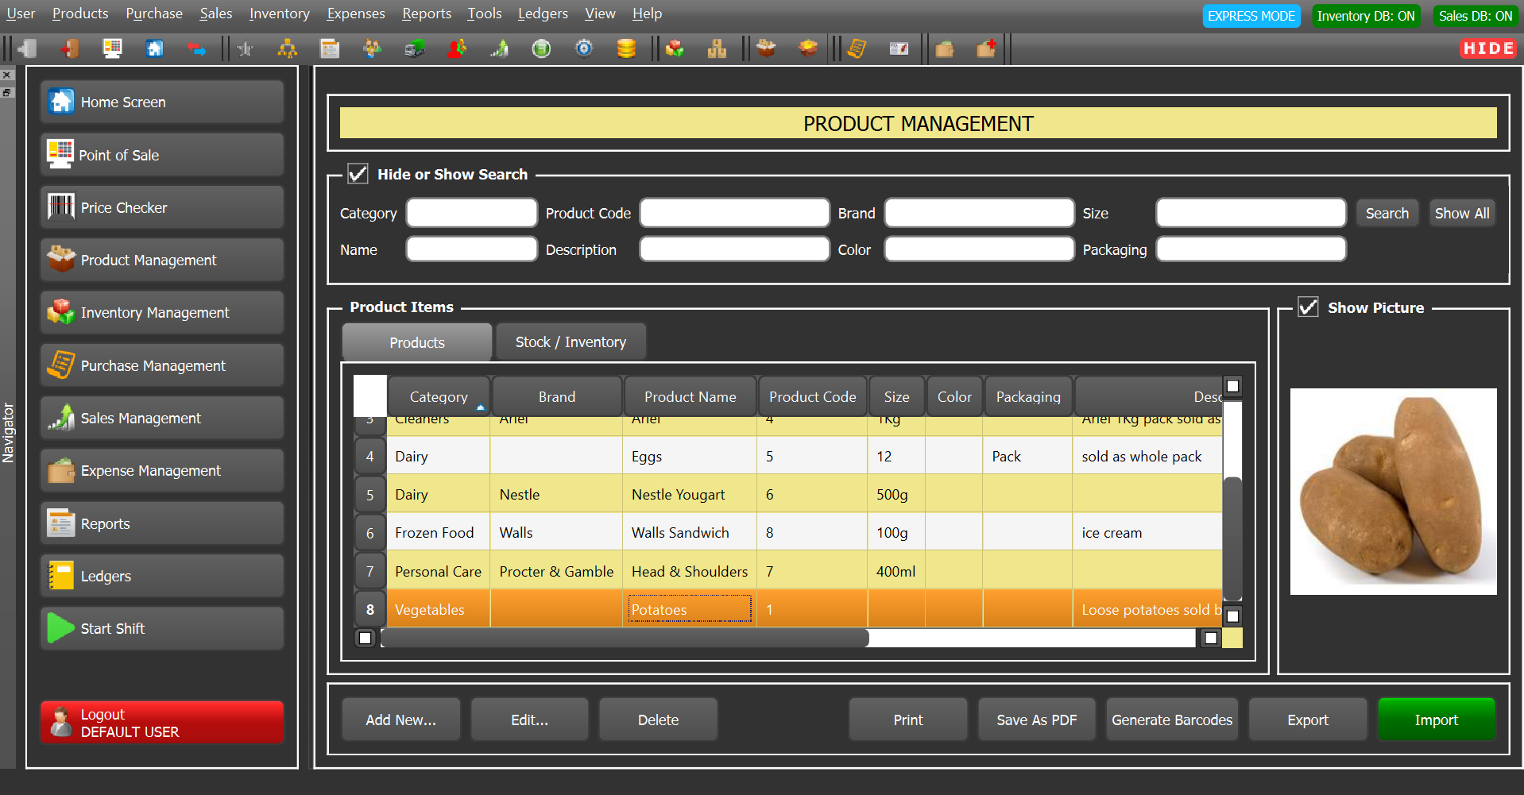Screen dimensions: 1524x795
Task: Click the orange org-chart toolbar icon
Action: click(x=287, y=49)
